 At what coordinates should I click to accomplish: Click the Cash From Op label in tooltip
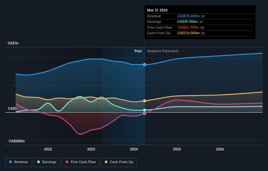point(159,33)
